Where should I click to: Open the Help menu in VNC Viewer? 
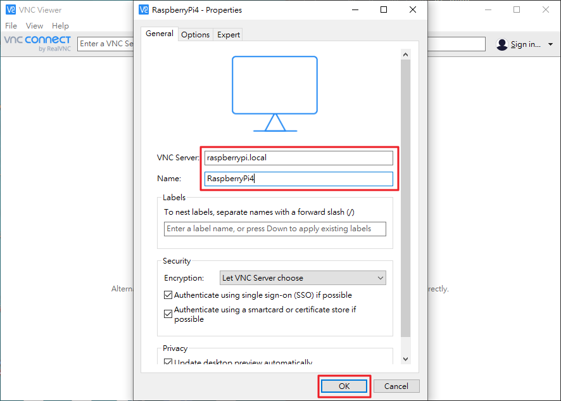click(60, 26)
